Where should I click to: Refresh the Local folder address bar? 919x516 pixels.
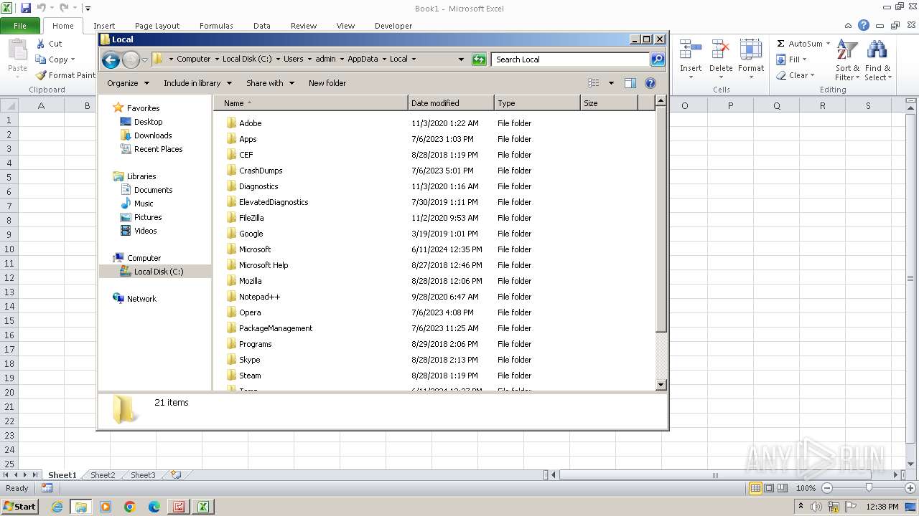point(479,59)
